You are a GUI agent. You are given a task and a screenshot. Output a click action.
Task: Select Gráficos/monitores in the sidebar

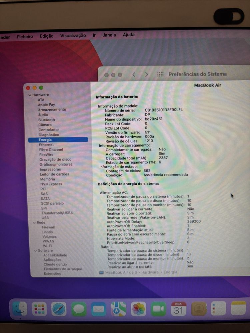pos(56,165)
